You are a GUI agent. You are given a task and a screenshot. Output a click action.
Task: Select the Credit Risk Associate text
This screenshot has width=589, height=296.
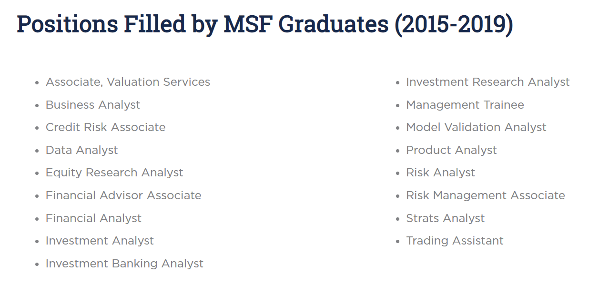tap(106, 127)
